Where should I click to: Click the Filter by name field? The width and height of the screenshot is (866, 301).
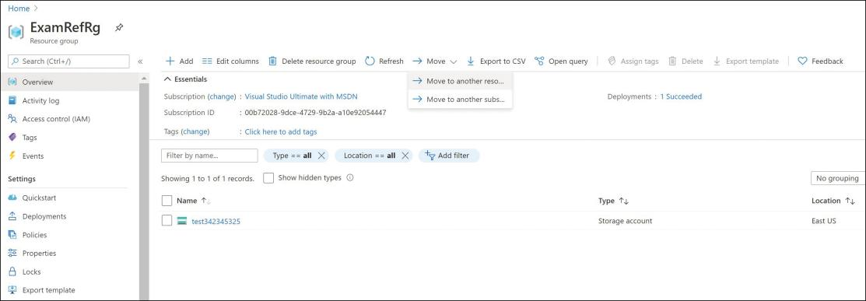(209, 156)
